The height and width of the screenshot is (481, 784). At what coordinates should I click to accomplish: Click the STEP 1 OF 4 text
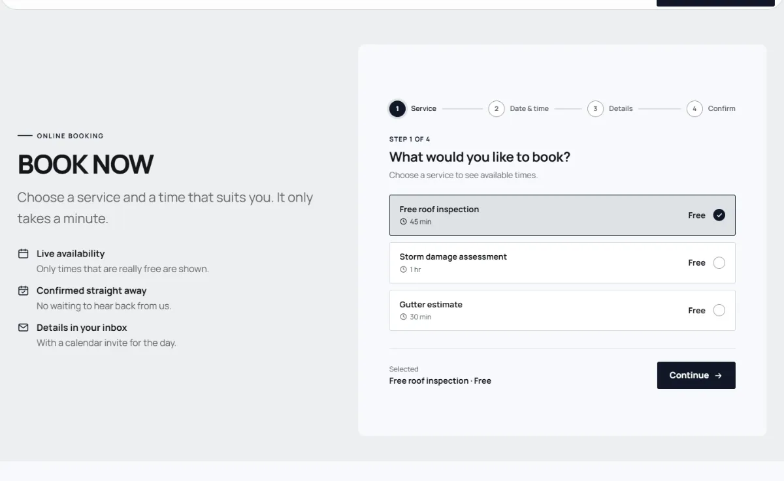pos(410,140)
